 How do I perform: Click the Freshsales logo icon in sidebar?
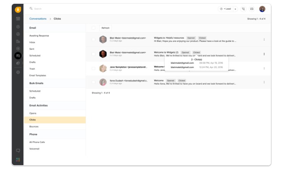18,10
